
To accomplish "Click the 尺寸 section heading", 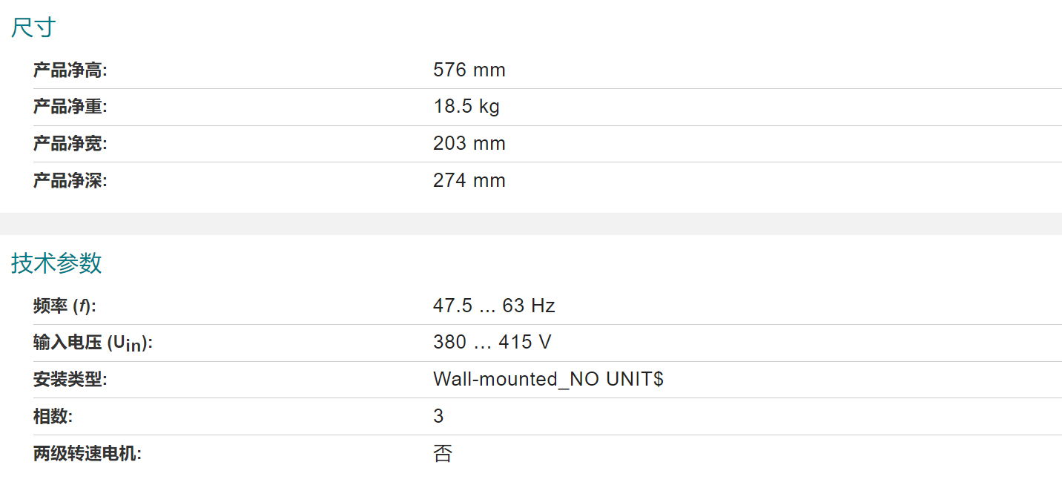I will pyautogui.click(x=33, y=28).
